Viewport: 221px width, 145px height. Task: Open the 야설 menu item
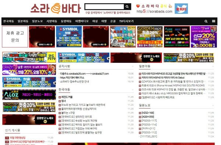(x=95, y=21)
